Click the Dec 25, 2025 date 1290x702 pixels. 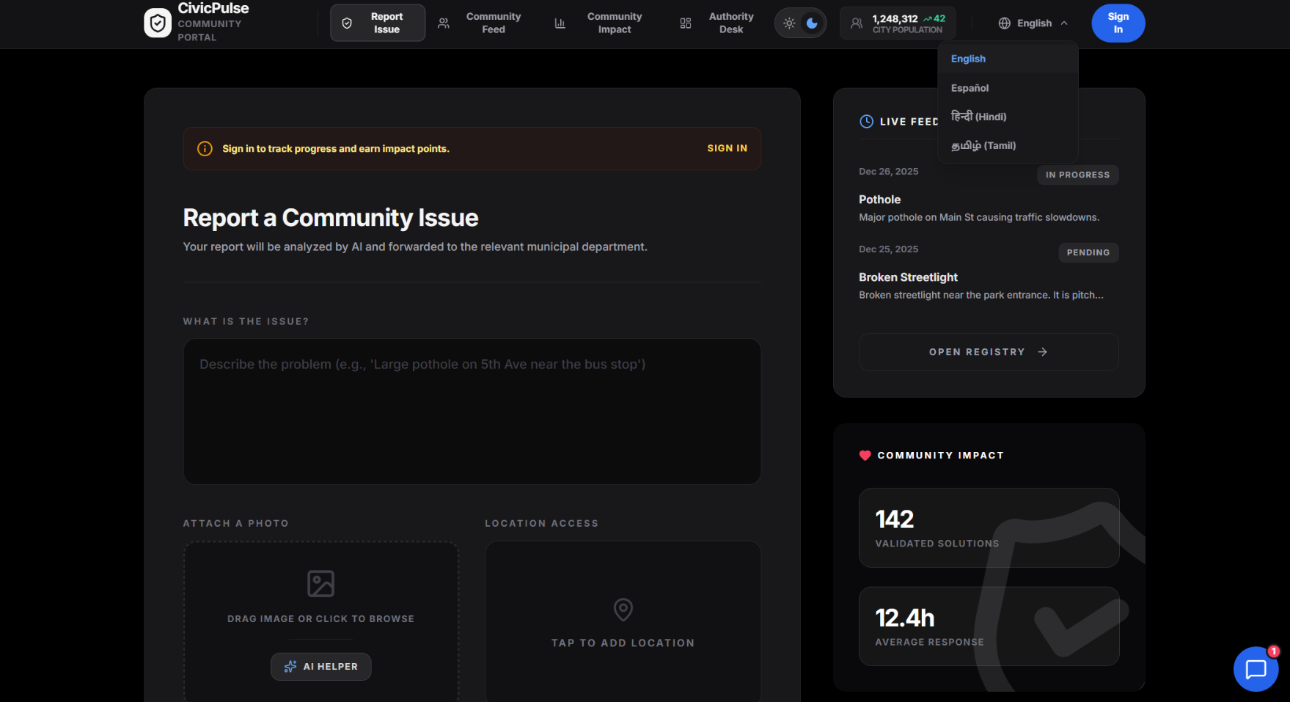(x=888, y=249)
